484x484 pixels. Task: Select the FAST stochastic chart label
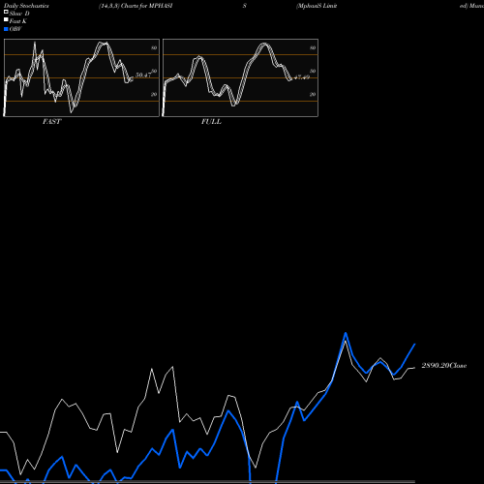[51, 122]
